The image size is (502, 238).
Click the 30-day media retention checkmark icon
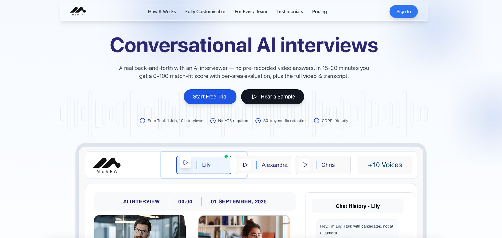coord(258,121)
